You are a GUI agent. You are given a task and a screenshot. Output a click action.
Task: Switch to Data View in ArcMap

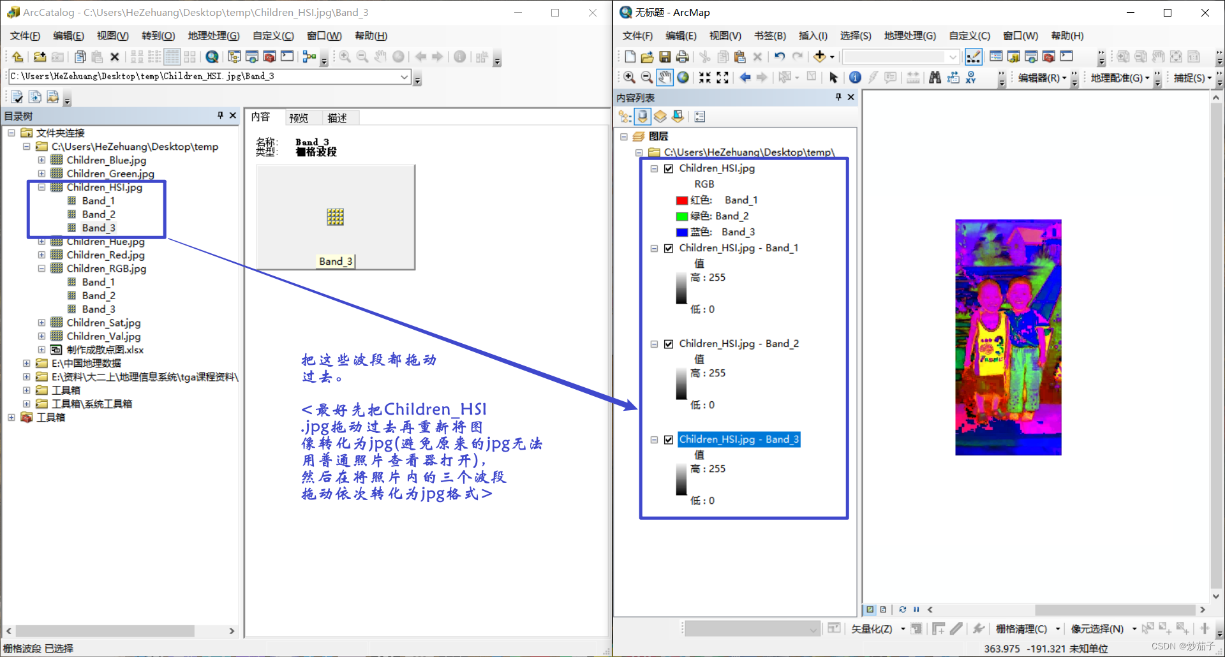coord(870,609)
